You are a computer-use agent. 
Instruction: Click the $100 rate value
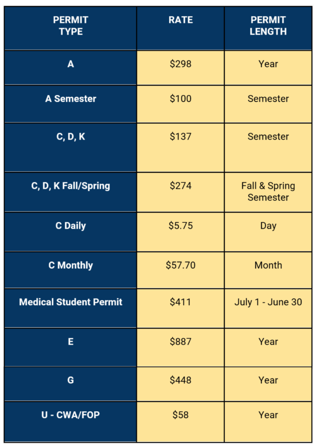[181, 99]
